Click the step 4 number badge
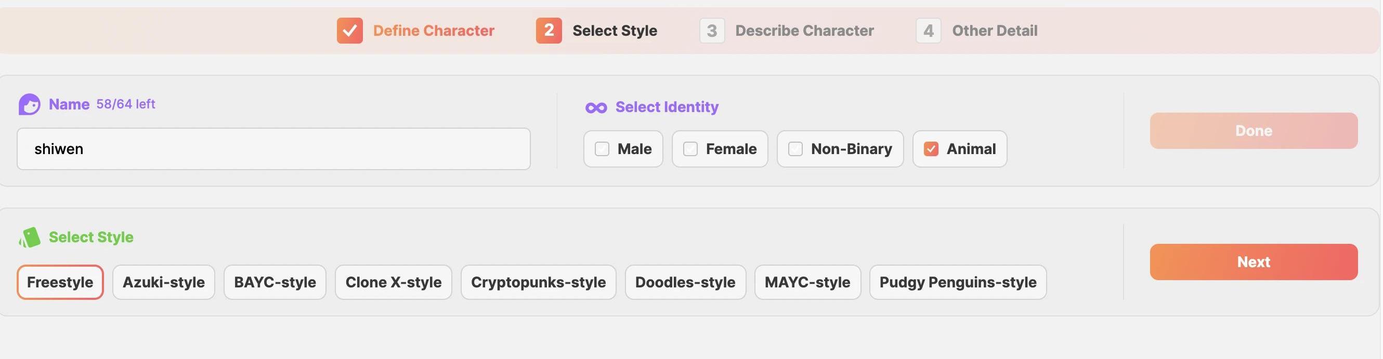 click(x=928, y=31)
